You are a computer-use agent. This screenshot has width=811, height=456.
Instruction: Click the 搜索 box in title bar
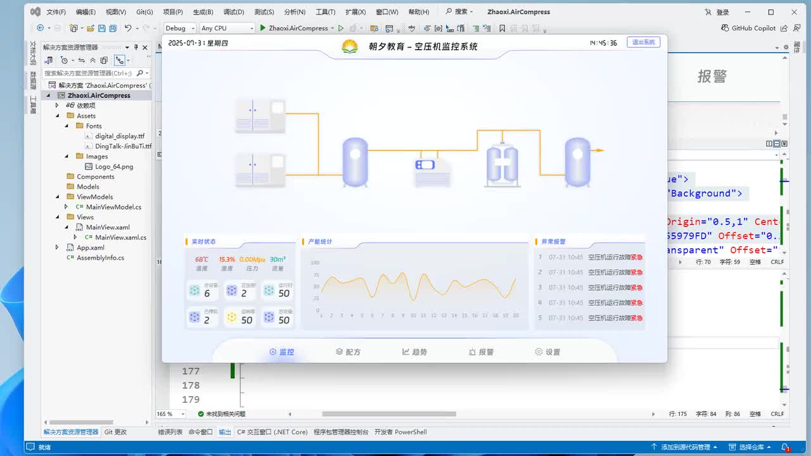click(x=460, y=11)
